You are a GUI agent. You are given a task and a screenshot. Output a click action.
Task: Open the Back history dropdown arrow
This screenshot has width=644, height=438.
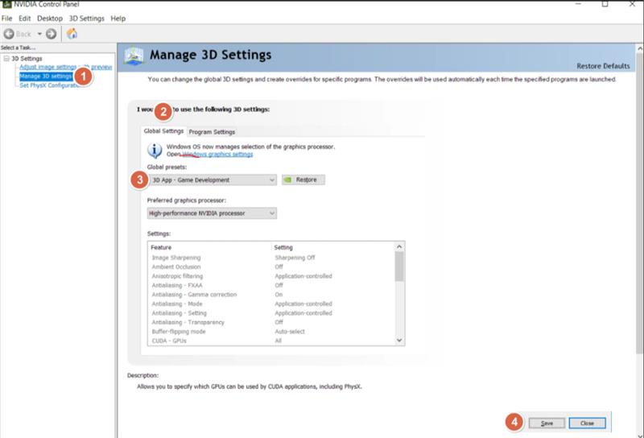point(38,34)
